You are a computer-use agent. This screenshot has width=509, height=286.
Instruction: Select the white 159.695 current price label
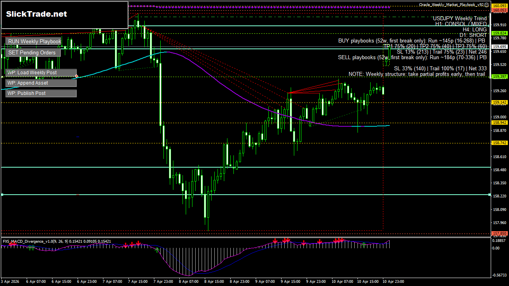click(x=499, y=47)
